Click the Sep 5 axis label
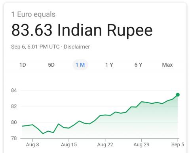Screen dimensions: 190x153 [178, 145]
